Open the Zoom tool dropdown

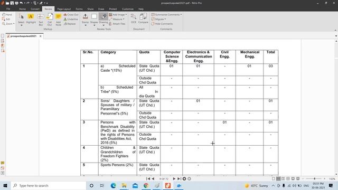(x=8, y=24)
